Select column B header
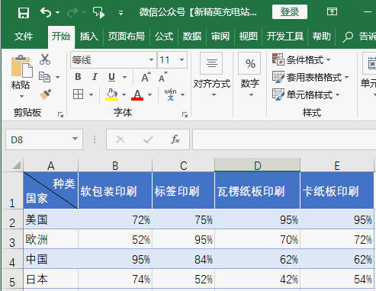Viewport: 376px width, 291px height. click(x=115, y=165)
